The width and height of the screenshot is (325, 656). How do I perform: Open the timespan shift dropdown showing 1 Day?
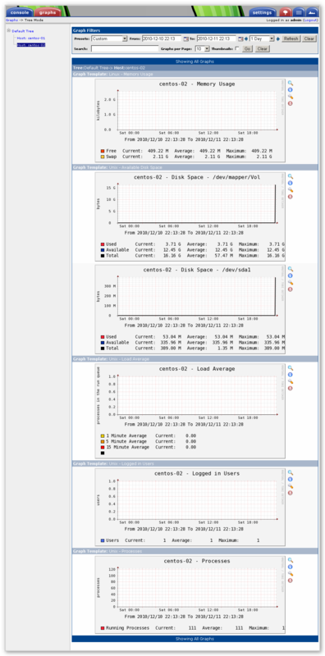click(x=262, y=39)
